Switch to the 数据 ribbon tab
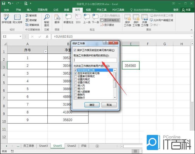 67,10
